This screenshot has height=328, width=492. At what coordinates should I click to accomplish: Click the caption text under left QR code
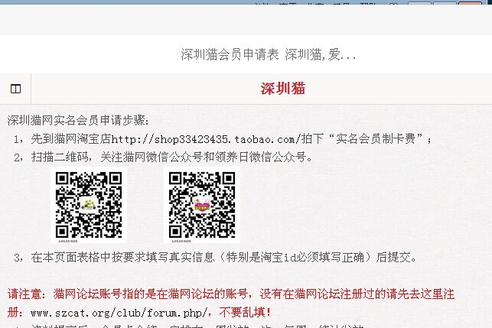(68, 241)
